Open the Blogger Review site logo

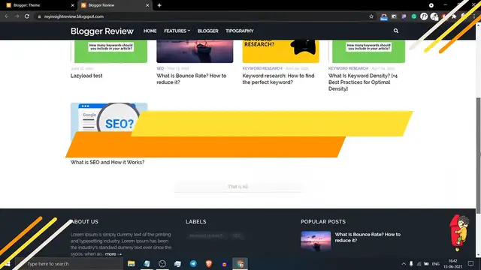point(102,31)
